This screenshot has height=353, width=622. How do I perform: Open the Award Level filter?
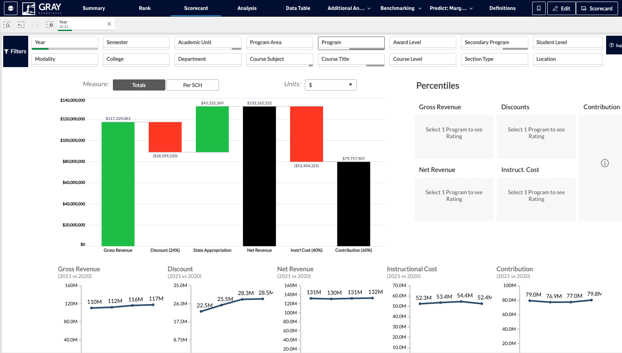(x=423, y=43)
